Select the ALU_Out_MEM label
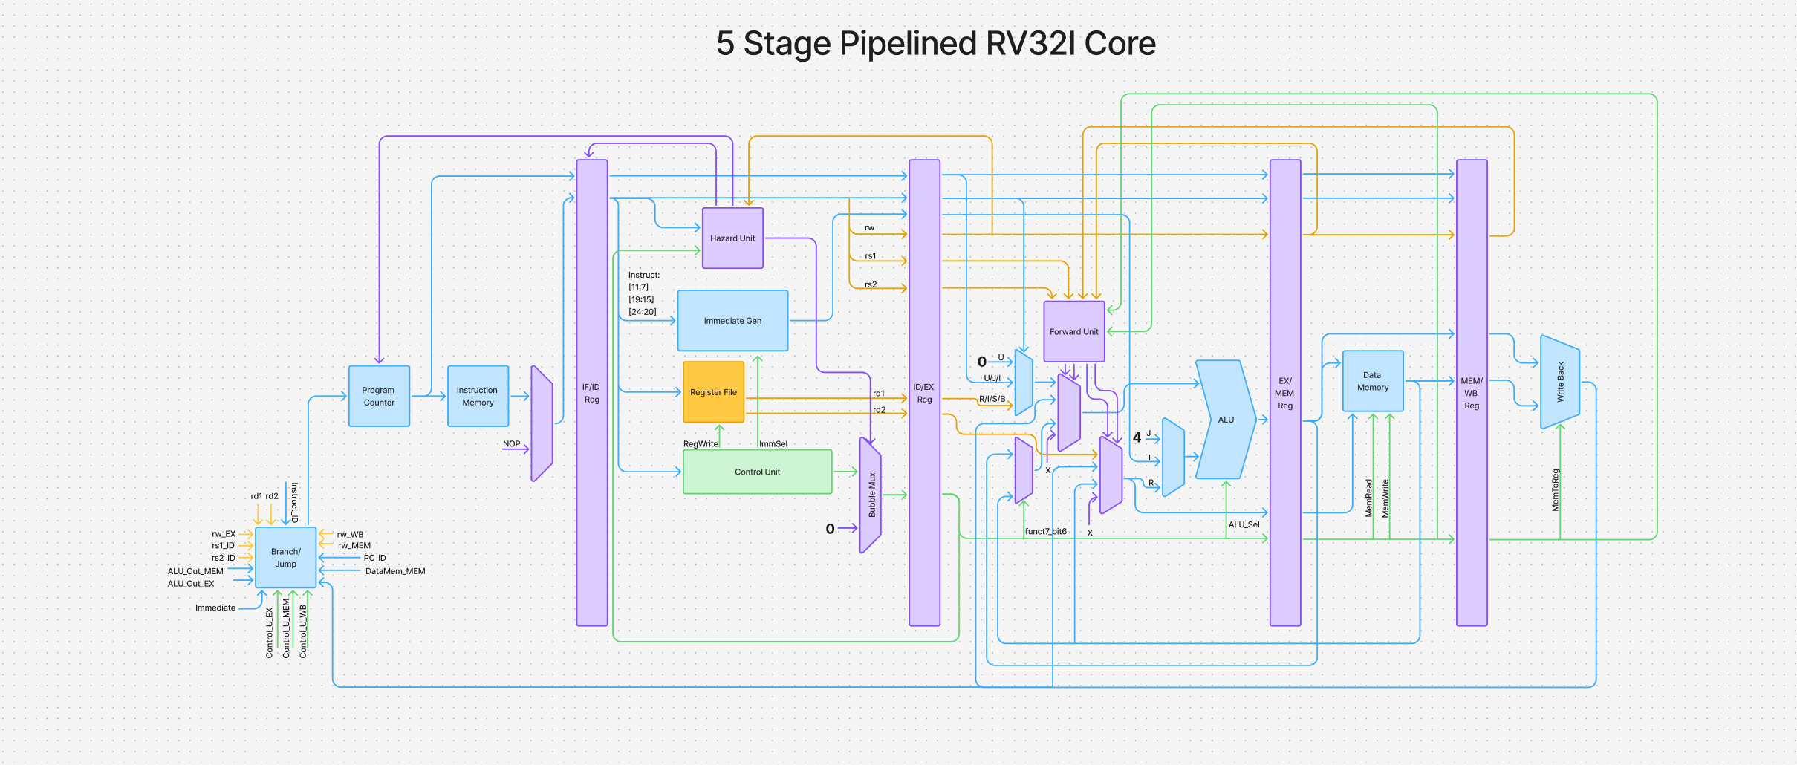 [195, 571]
